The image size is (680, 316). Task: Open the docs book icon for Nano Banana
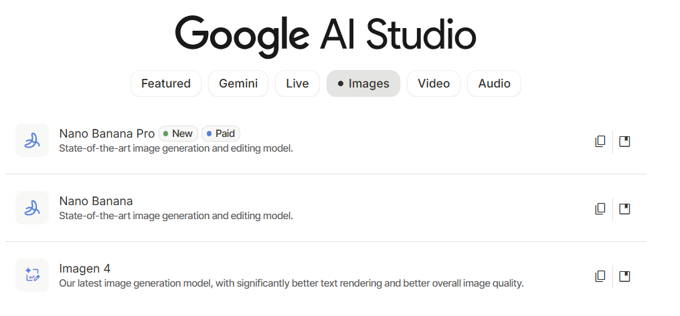(624, 209)
